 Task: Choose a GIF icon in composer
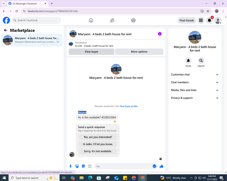90,166
